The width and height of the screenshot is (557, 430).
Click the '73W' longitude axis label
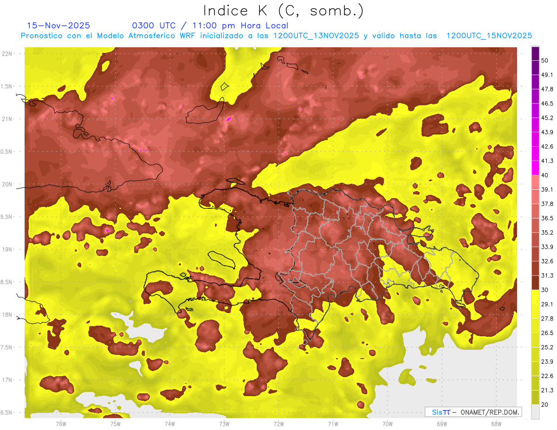click(x=224, y=424)
